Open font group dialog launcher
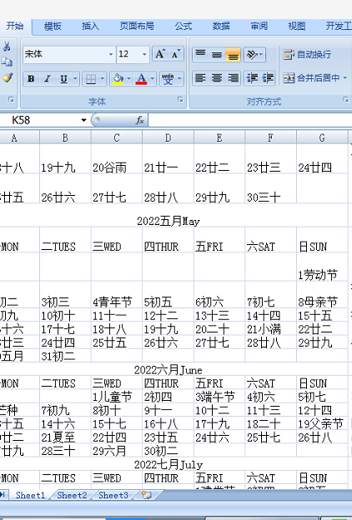The width and height of the screenshot is (352, 520). (x=180, y=99)
